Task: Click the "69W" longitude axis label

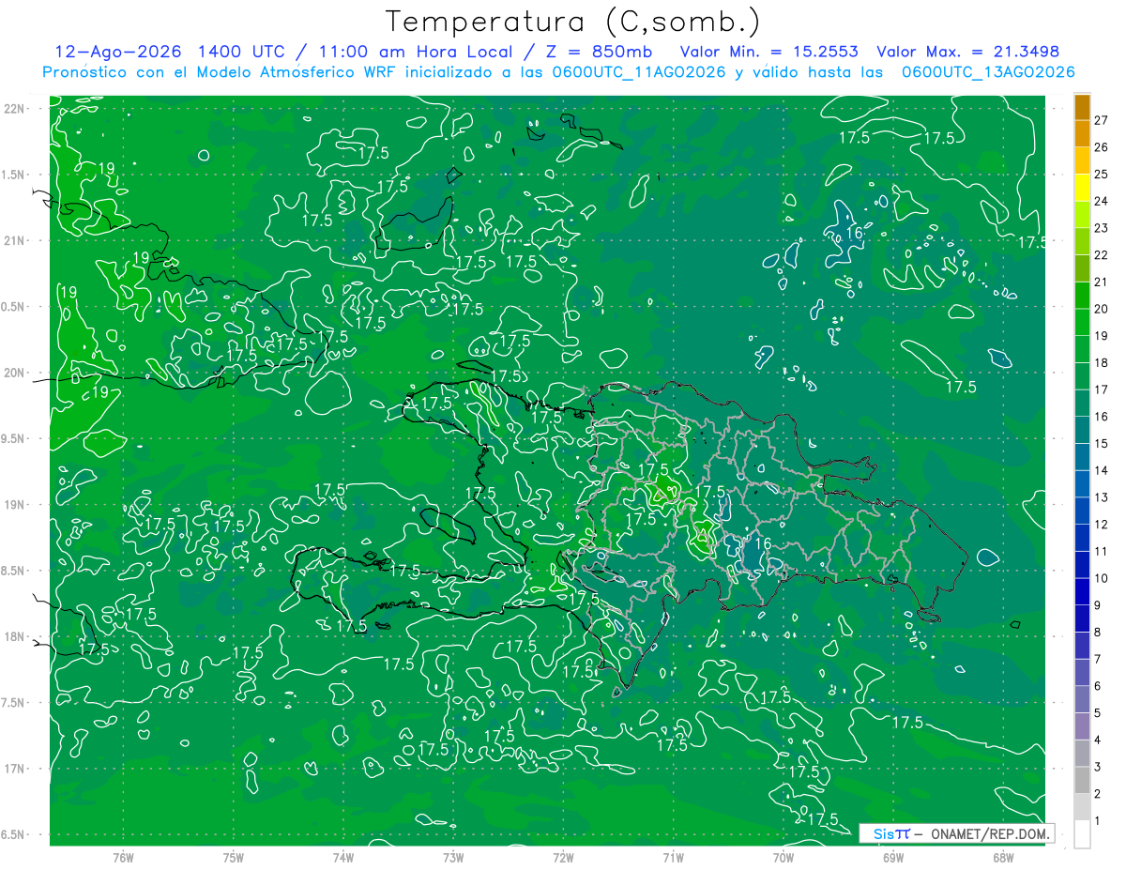Action: [x=893, y=857]
